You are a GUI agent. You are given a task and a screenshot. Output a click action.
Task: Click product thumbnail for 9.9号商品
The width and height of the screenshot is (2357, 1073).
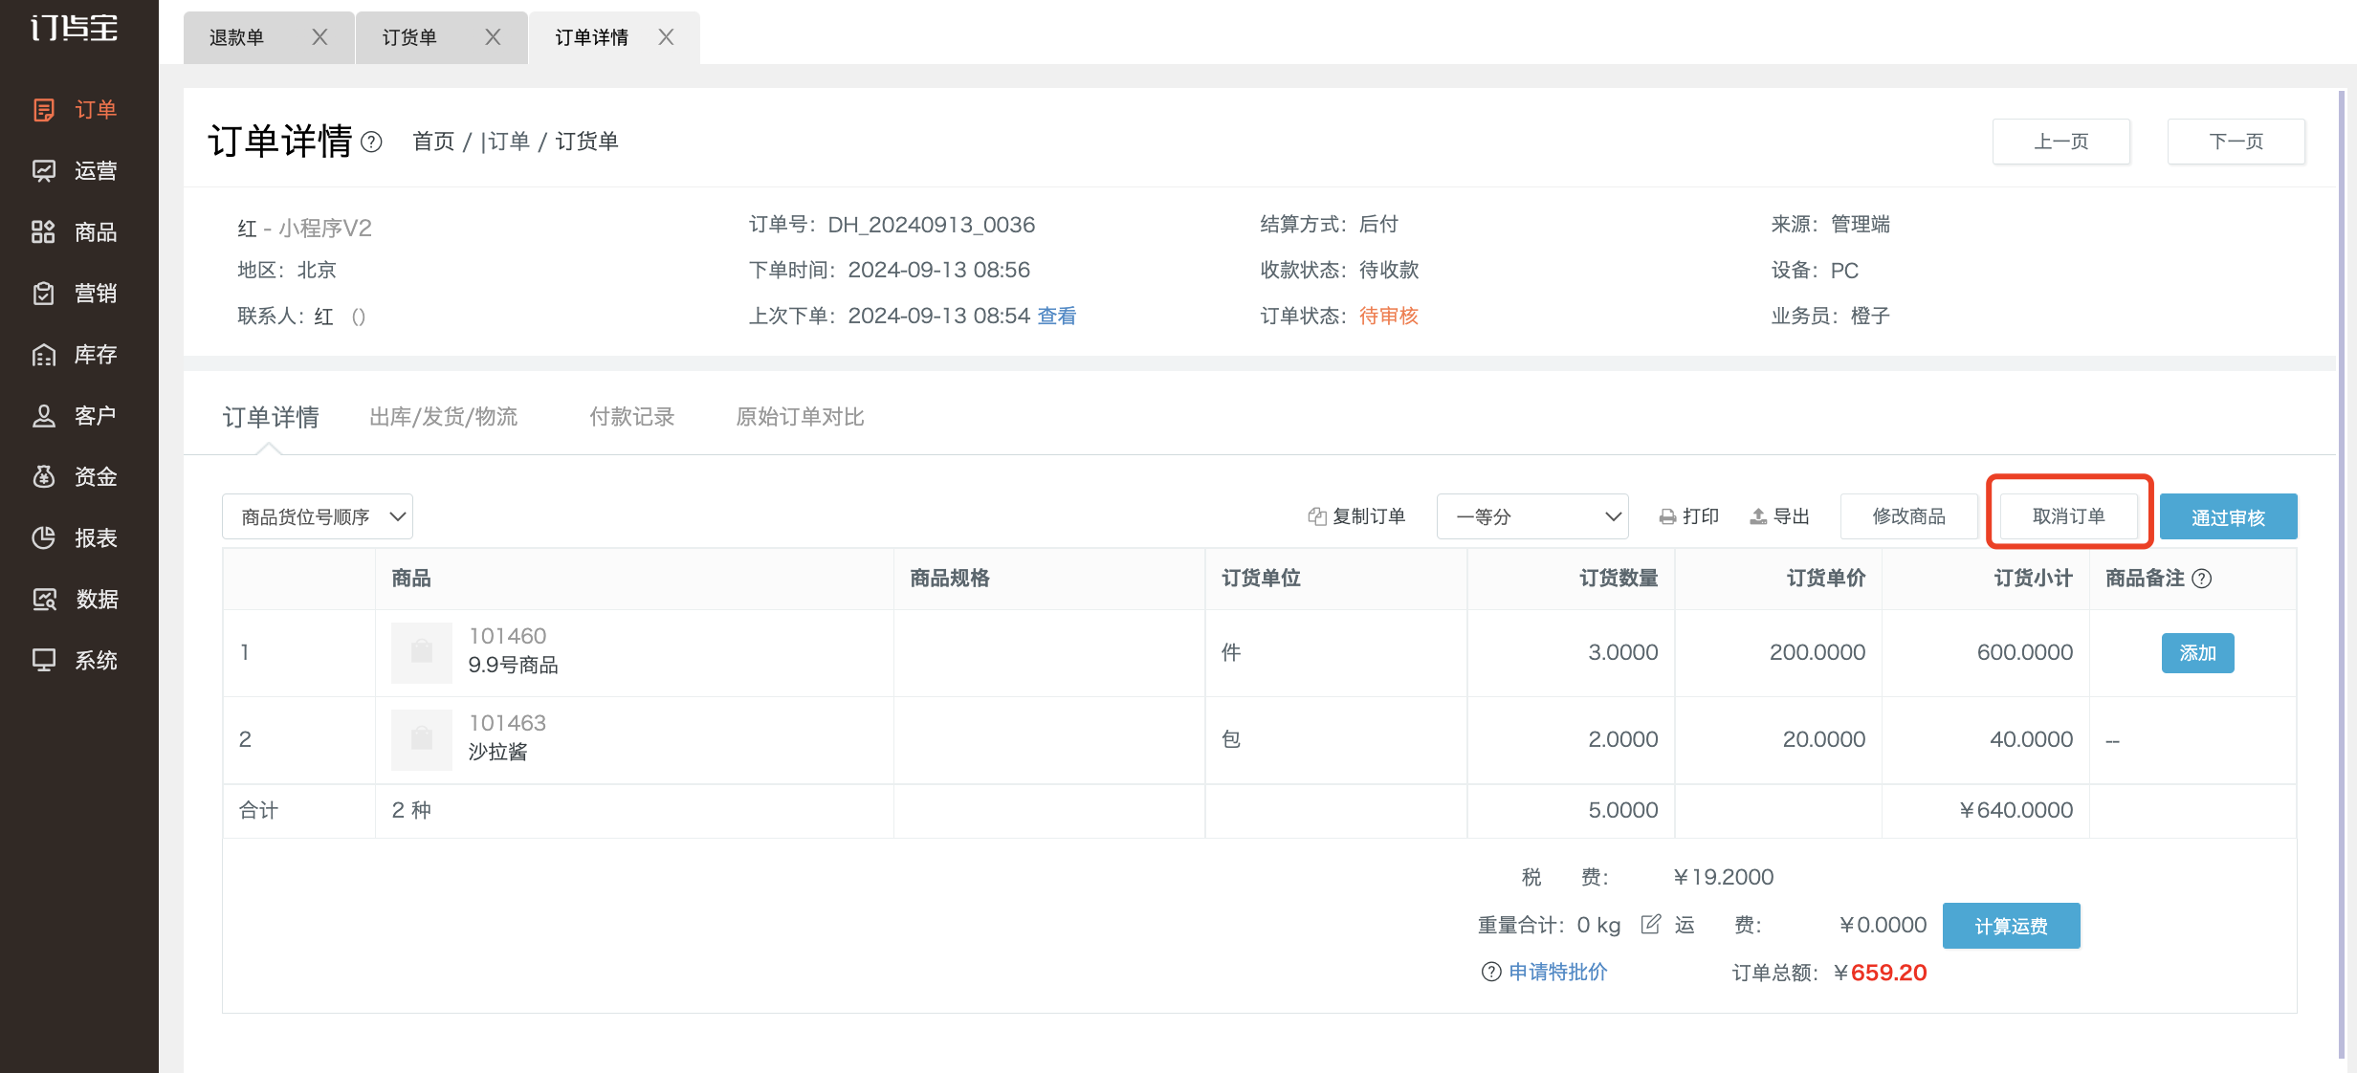tap(422, 652)
